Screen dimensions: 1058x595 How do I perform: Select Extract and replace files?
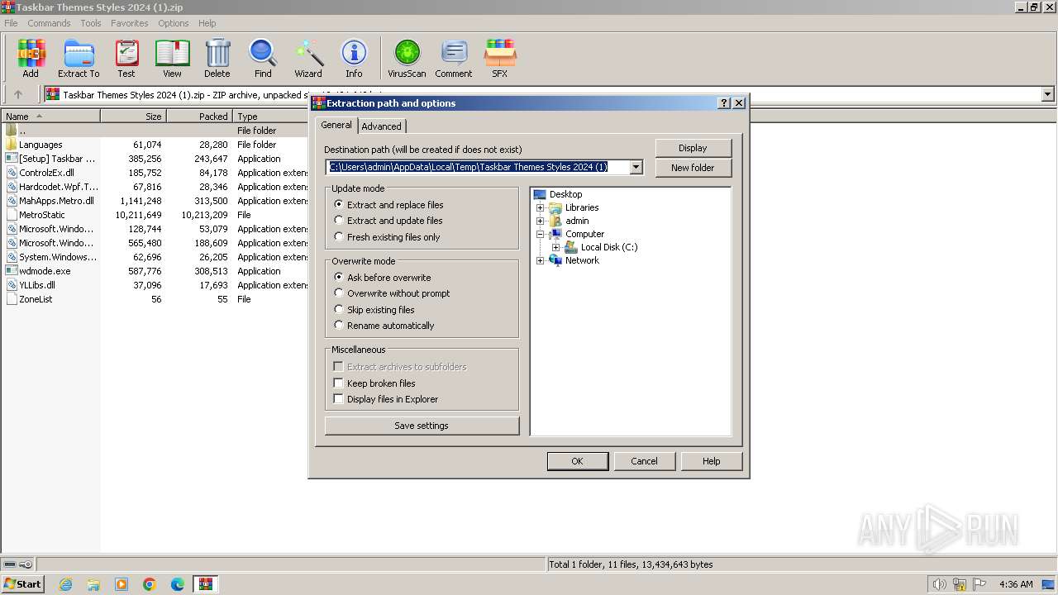point(339,204)
